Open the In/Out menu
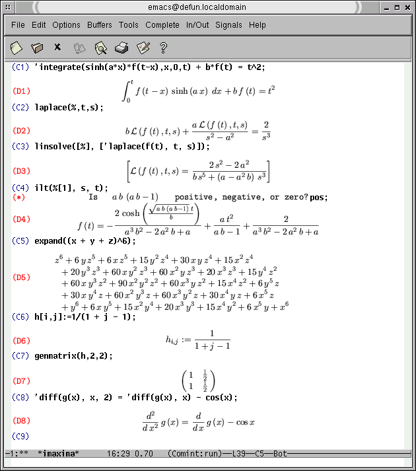The image size is (416, 471). pos(197,25)
